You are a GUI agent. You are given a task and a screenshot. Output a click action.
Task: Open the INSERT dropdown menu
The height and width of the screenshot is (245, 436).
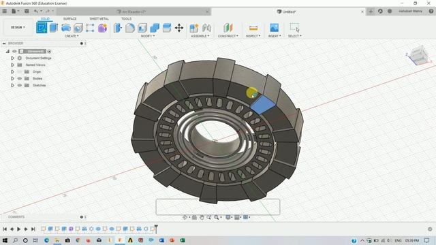(x=275, y=36)
